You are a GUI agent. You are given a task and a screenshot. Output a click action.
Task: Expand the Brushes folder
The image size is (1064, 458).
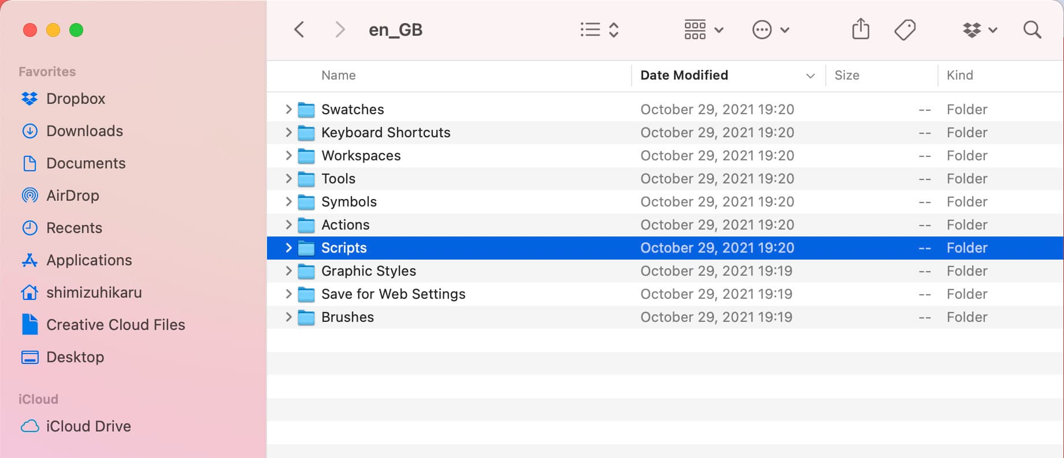[288, 317]
